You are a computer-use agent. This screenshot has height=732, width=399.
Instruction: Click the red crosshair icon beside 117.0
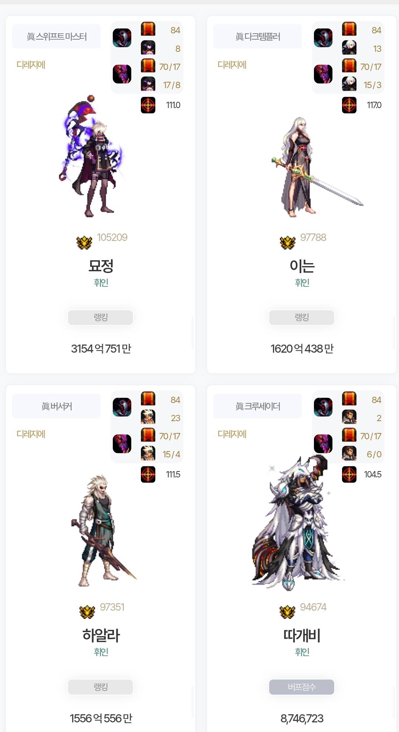point(349,105)
